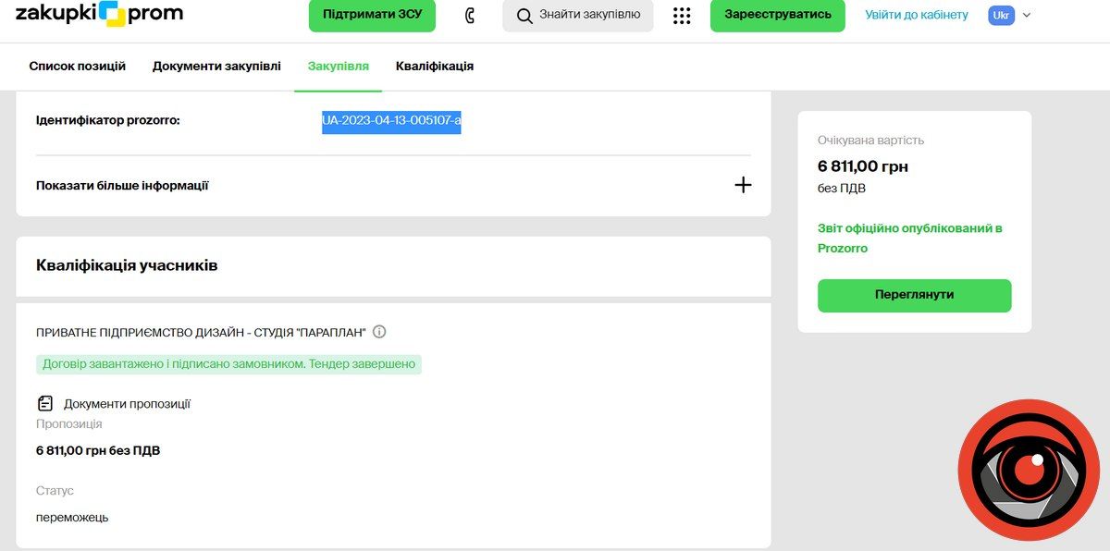Click the document icon beside Документи пропозиції

coord(44,403)
